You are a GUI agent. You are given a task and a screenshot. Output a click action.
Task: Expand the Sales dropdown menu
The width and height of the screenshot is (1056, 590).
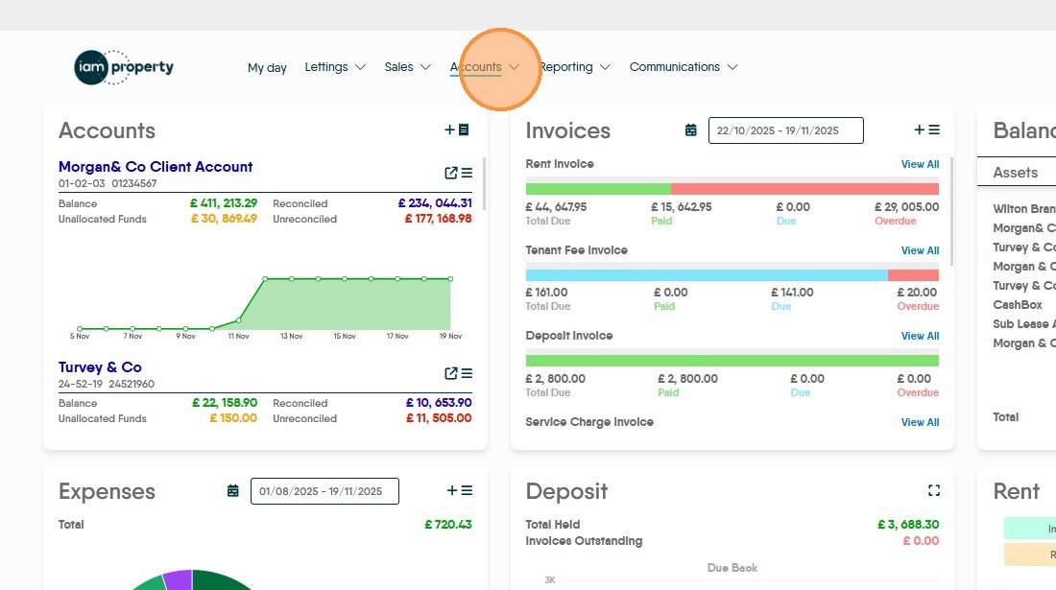click(x=407, y=67)
